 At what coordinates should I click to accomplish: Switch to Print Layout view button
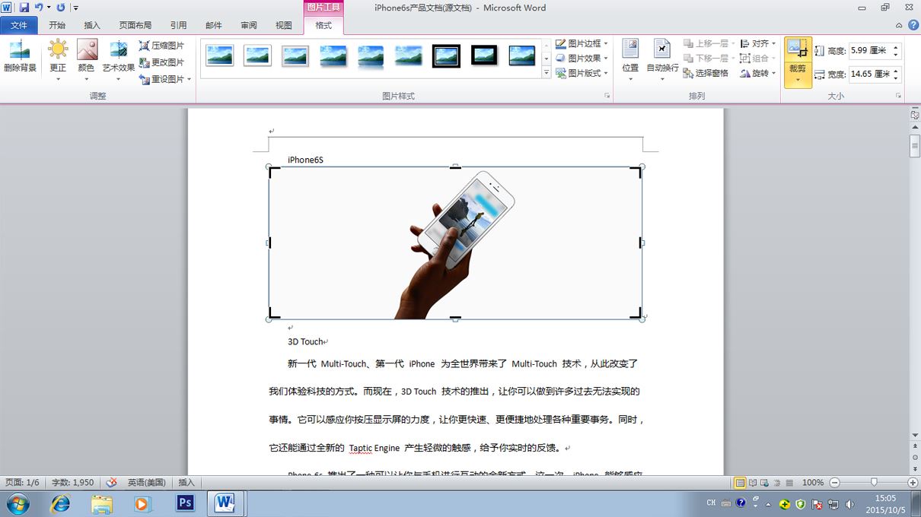tap(740, 483)
